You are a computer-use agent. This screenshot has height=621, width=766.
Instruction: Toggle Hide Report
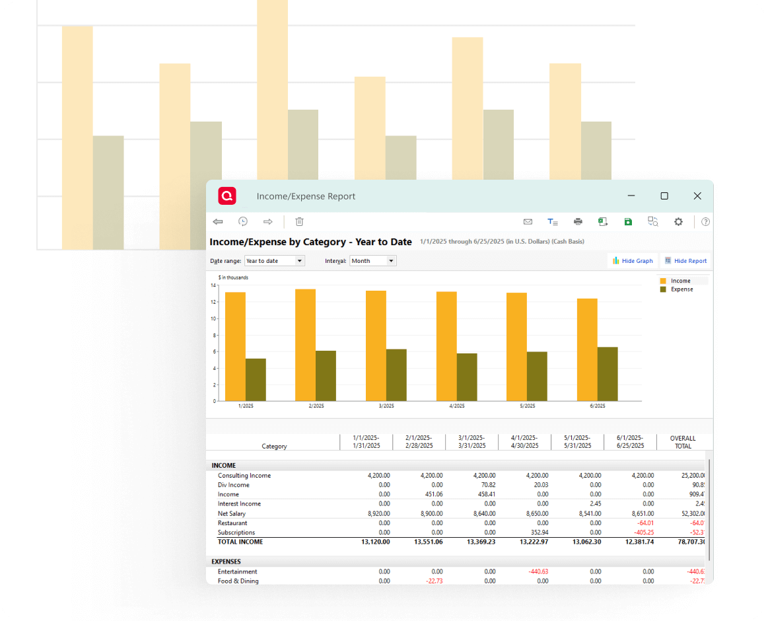click(685, 260)
